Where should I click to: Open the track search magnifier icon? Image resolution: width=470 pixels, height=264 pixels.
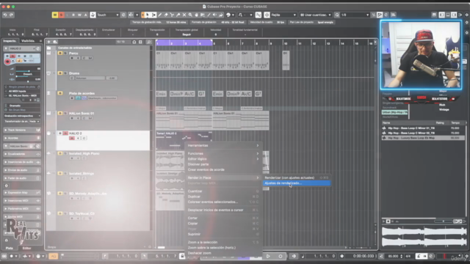pos(148,42)
